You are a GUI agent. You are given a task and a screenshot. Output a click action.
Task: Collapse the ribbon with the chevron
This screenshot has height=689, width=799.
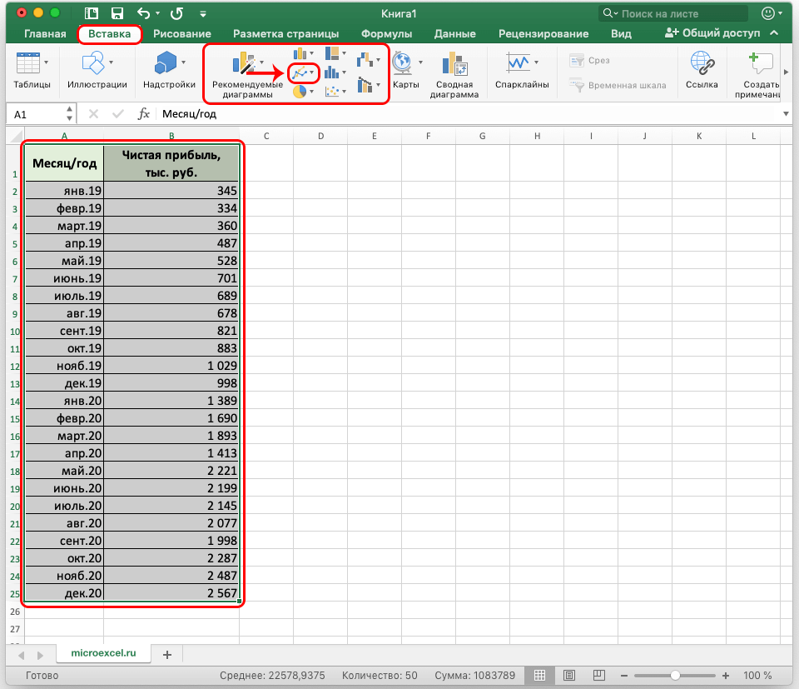coord(775,33)
